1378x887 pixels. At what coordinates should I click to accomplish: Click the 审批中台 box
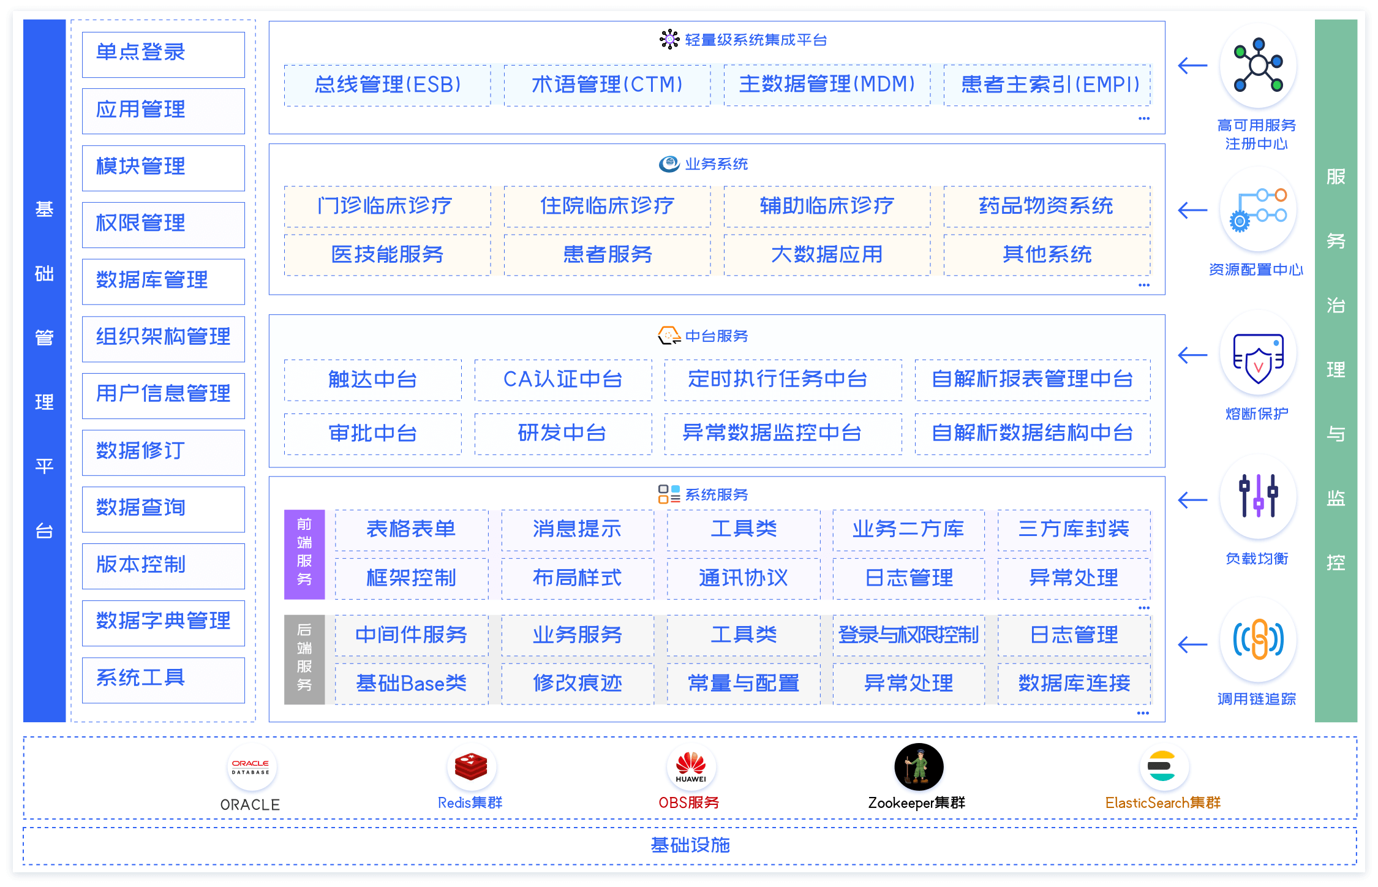click(373, 434)
